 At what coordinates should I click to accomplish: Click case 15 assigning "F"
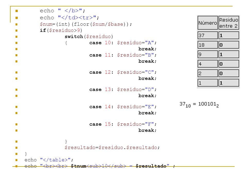(x=123, y=124)
